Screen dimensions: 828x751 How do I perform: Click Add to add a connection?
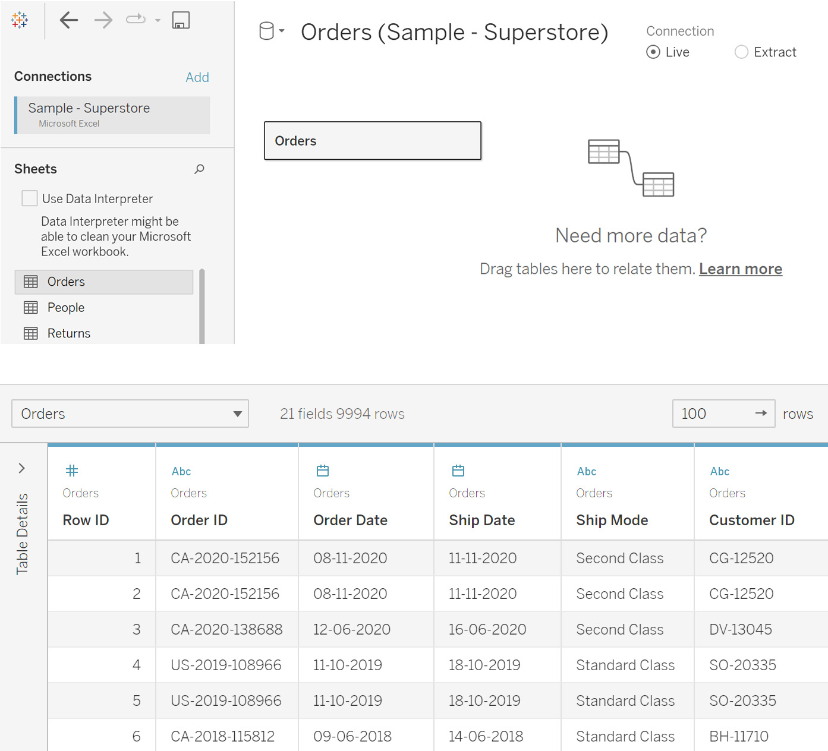click(x=197, y=77)
